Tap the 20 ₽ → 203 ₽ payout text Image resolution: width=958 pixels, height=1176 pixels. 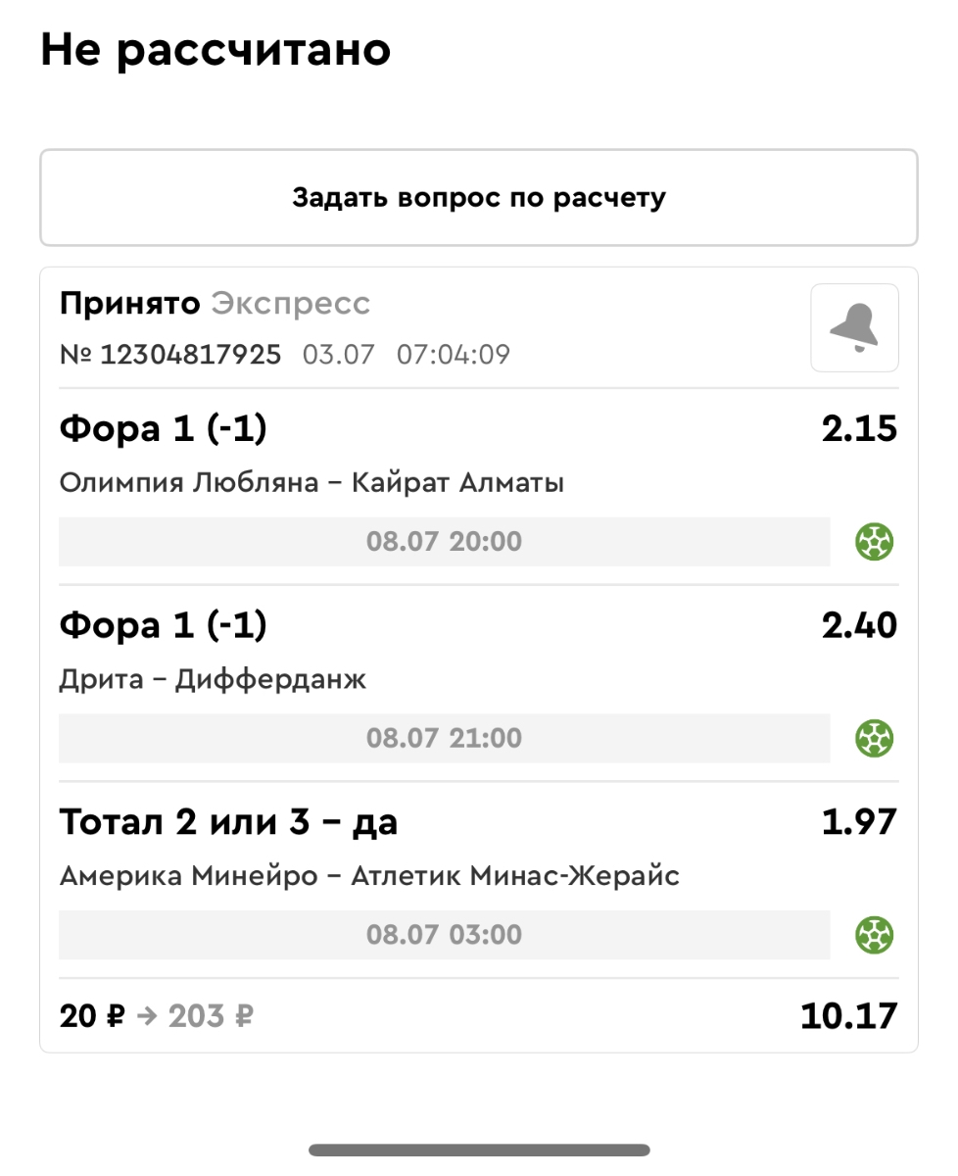click(x=157, y=1016)
